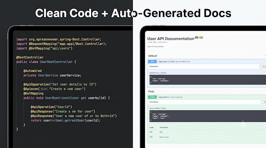Toggle the default section header
266x148 pixels.
207,56
